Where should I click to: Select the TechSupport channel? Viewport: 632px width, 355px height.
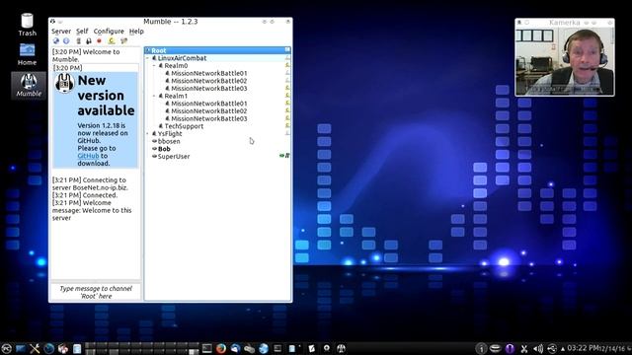(x=184, y=126)
